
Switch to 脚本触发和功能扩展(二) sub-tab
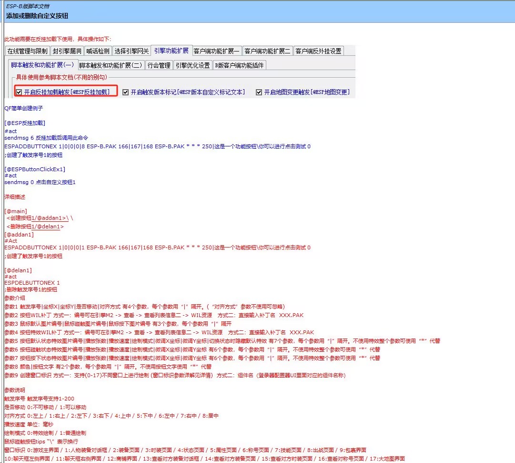point(111,65)
